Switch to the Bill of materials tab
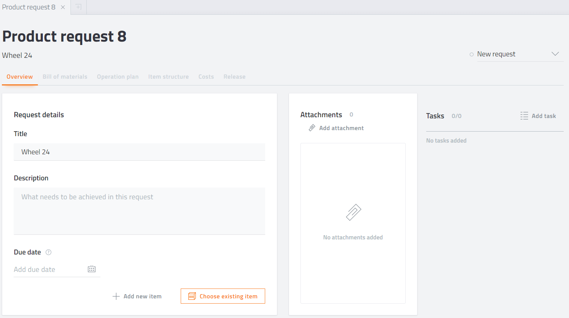This screenshot has width=569, height=318. pyautogui.click(x=65, y=77)
